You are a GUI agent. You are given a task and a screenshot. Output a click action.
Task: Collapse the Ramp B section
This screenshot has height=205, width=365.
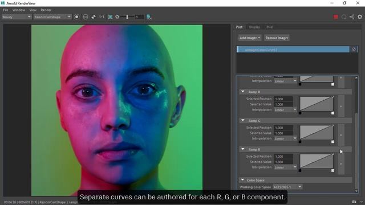243,149
